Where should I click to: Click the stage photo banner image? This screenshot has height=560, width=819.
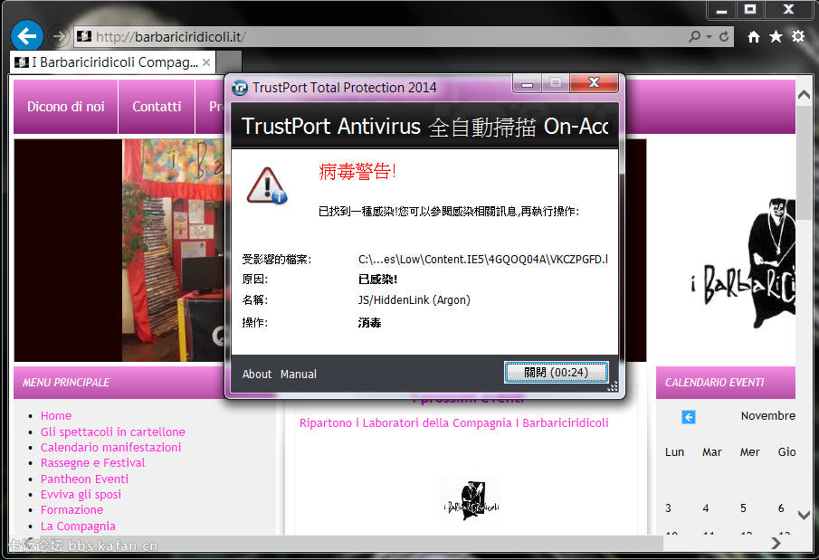174,251
